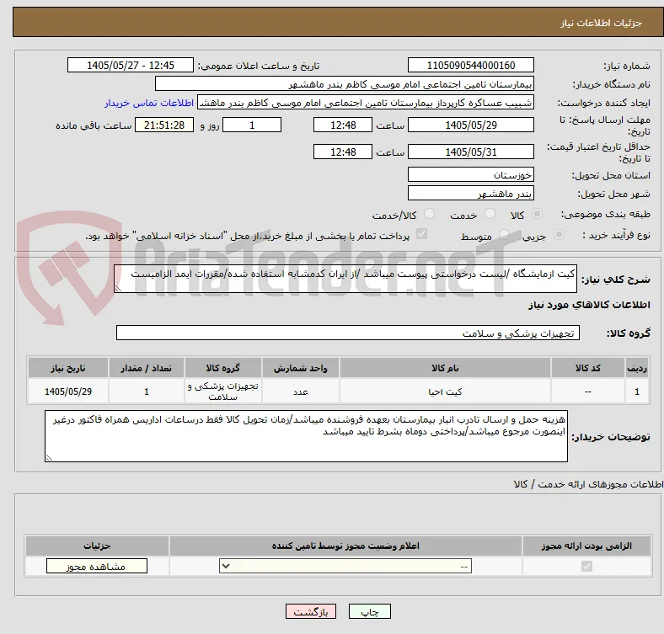
Task: Click the جزئیات اطلاعات نیاز page title
Action: coord(601,23)
